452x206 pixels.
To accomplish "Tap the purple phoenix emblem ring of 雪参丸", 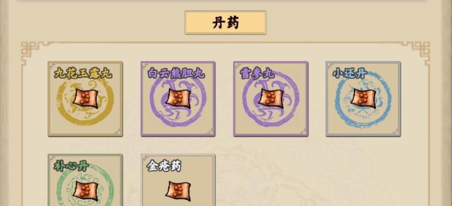I will [270, 99].
